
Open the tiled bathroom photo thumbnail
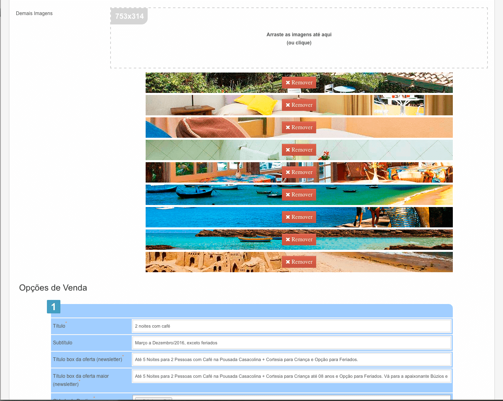coord(204,150)
